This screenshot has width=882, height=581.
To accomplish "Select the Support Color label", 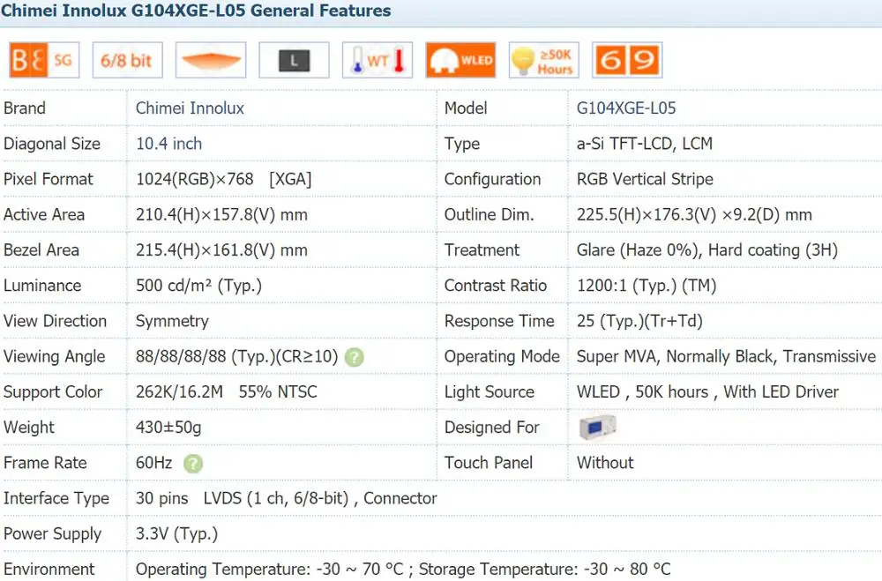I will pyautogui.click(x=53, y=392).
